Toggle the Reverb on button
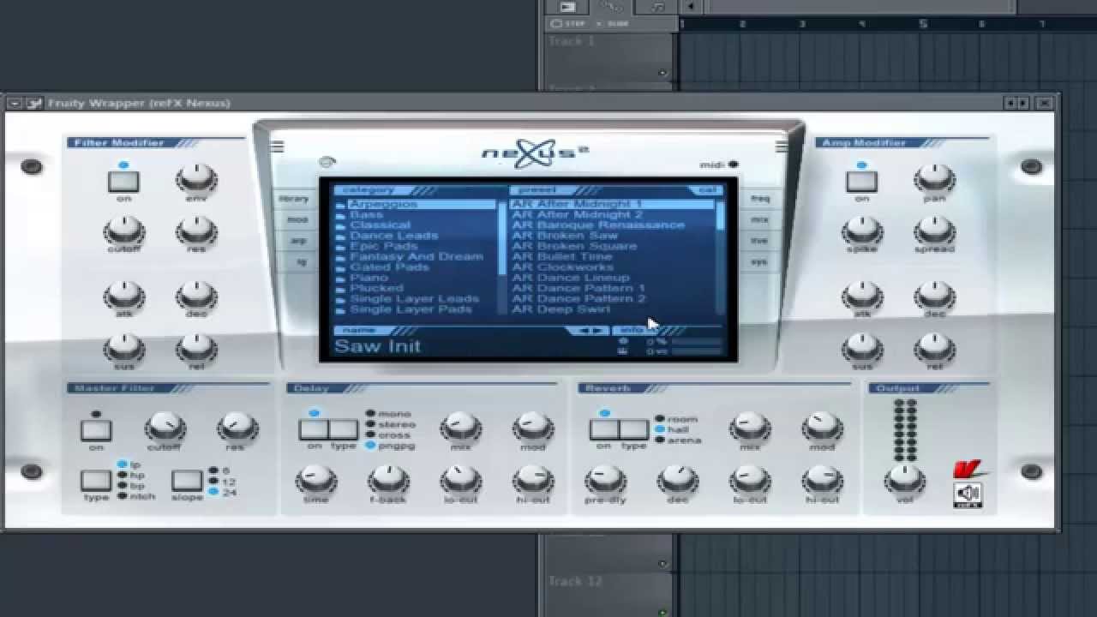1097x617 pixels. [x=604, y=429]
